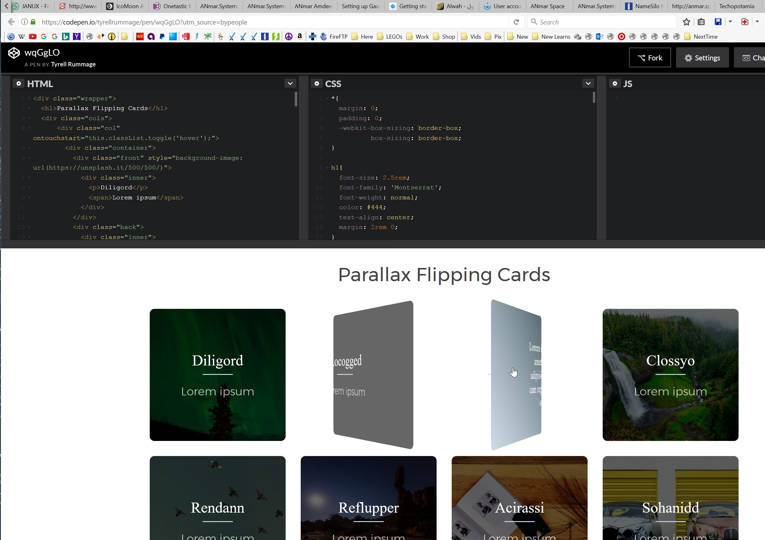The image size is (765, 540).
Task: Bookmark this page with star icon
Action: [x=686, y=22]
